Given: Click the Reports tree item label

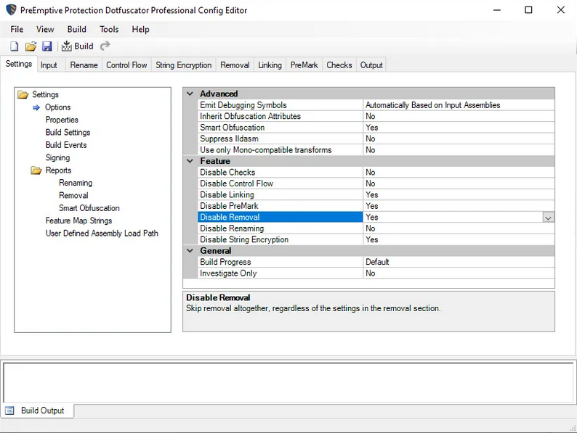Looking at the screenshot, I should pyautogui.click(x=58, y=170).
